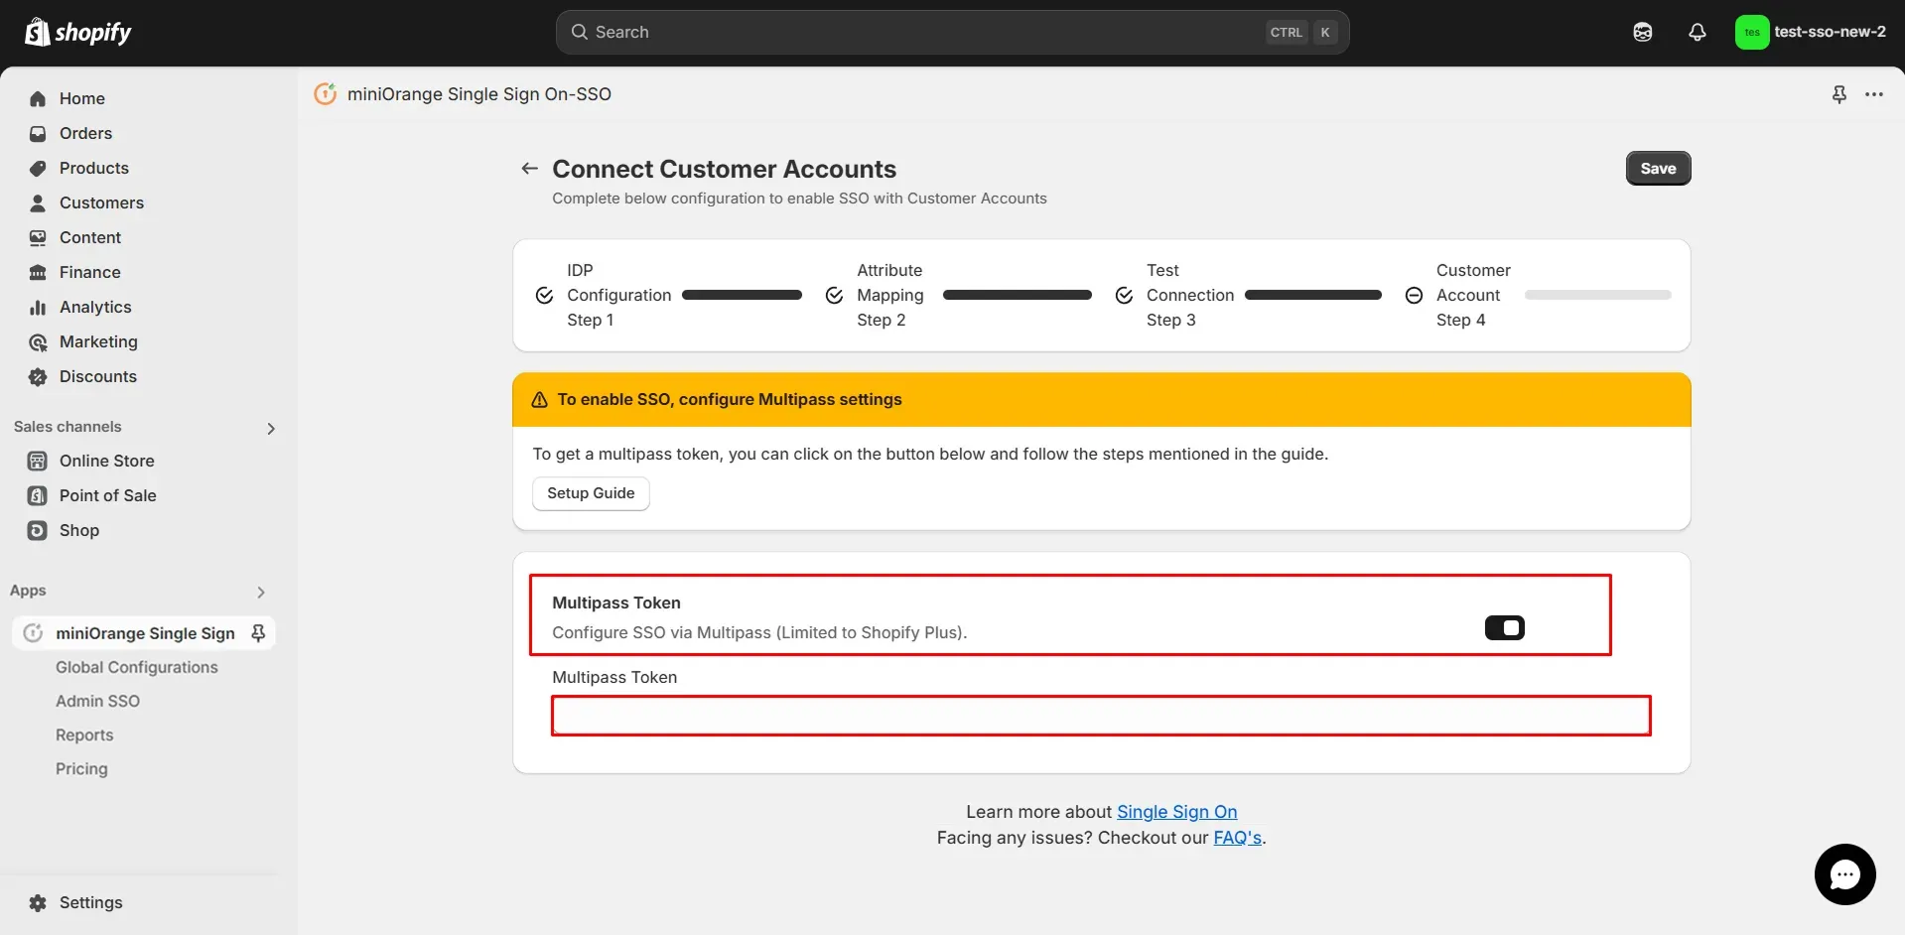Click Customer Account Step 4 progress bar
The width and height of the screenshot is (1905, 935).
pos(1597,295)
